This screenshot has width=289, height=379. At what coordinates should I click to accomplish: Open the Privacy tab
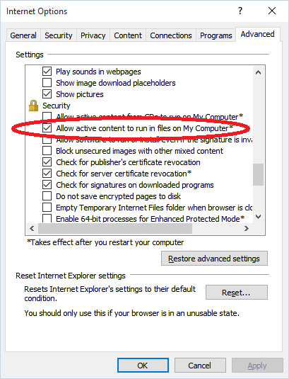tap(93, 35)
